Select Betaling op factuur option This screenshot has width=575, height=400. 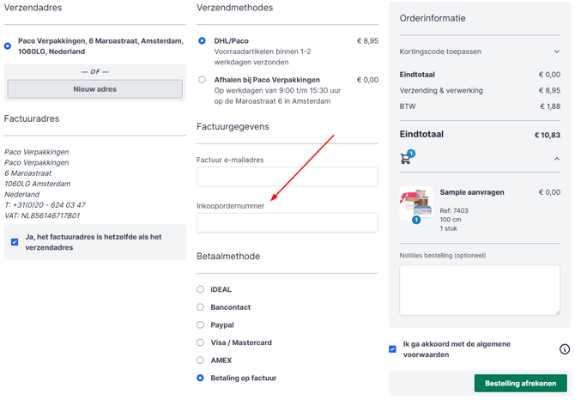pyautogui.click(x=201, y=378)
